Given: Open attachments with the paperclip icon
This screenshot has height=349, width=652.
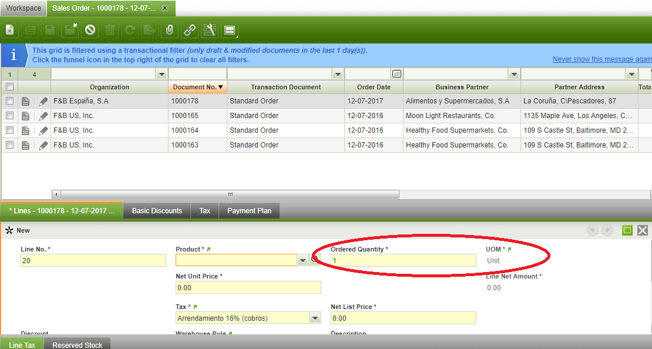Looking at the screenshot, I should [169, 30].
